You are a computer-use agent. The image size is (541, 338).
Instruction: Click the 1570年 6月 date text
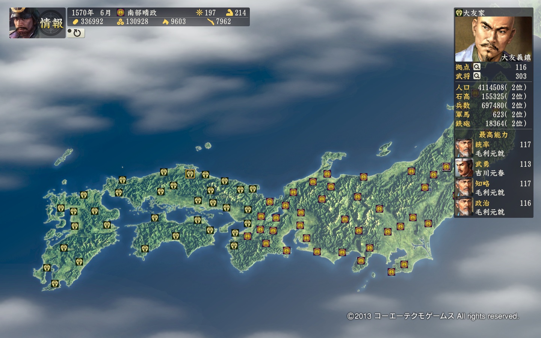(91, 12)
